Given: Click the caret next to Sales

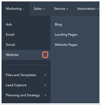Looking at the screenshot, I should 44,9.
